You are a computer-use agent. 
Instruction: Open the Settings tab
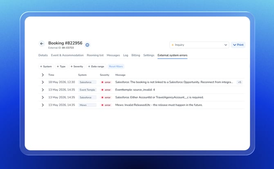tap(149, 55)
